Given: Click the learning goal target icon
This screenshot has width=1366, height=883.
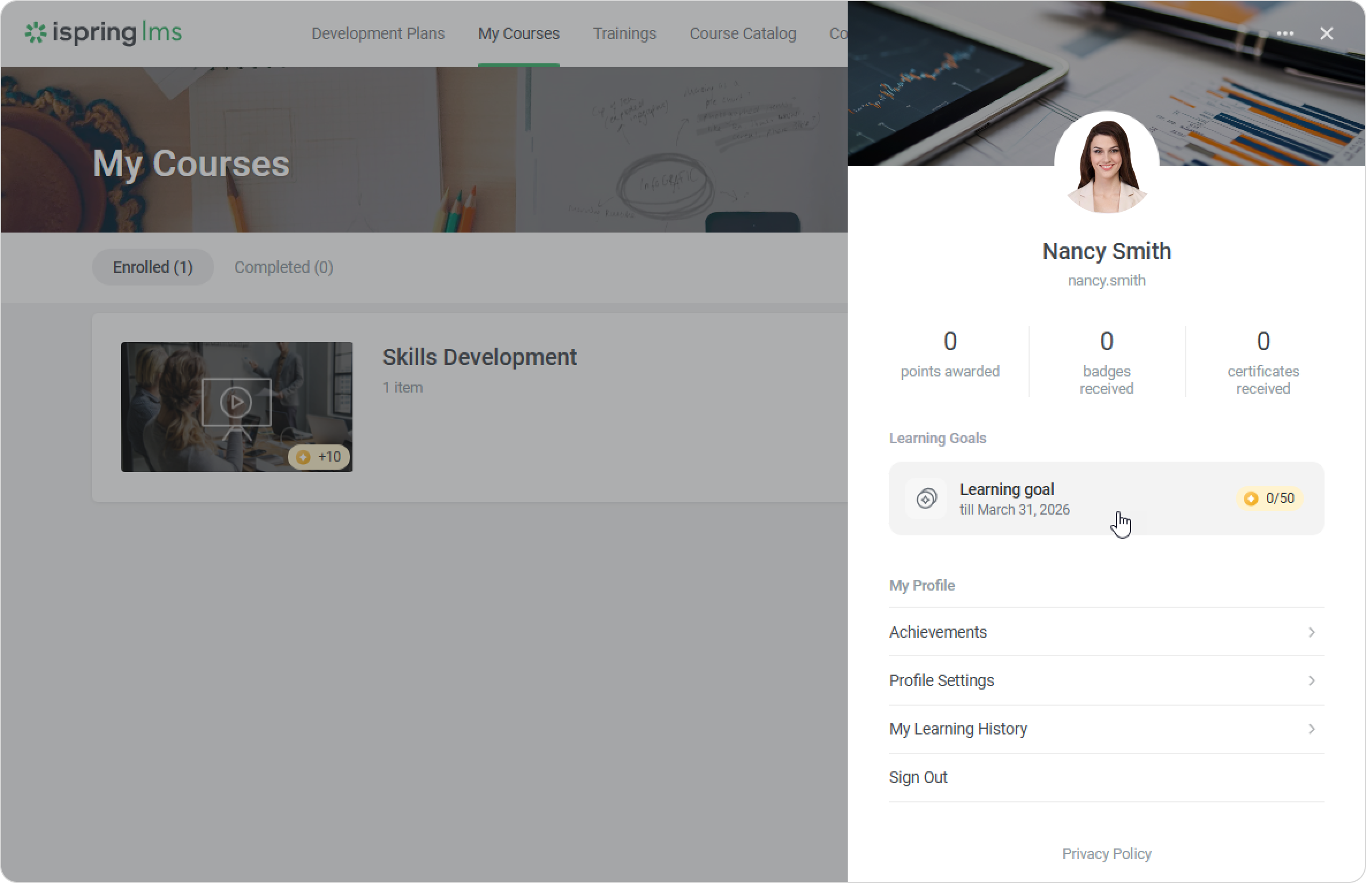Looking at the screenshot, I should 926,498.
